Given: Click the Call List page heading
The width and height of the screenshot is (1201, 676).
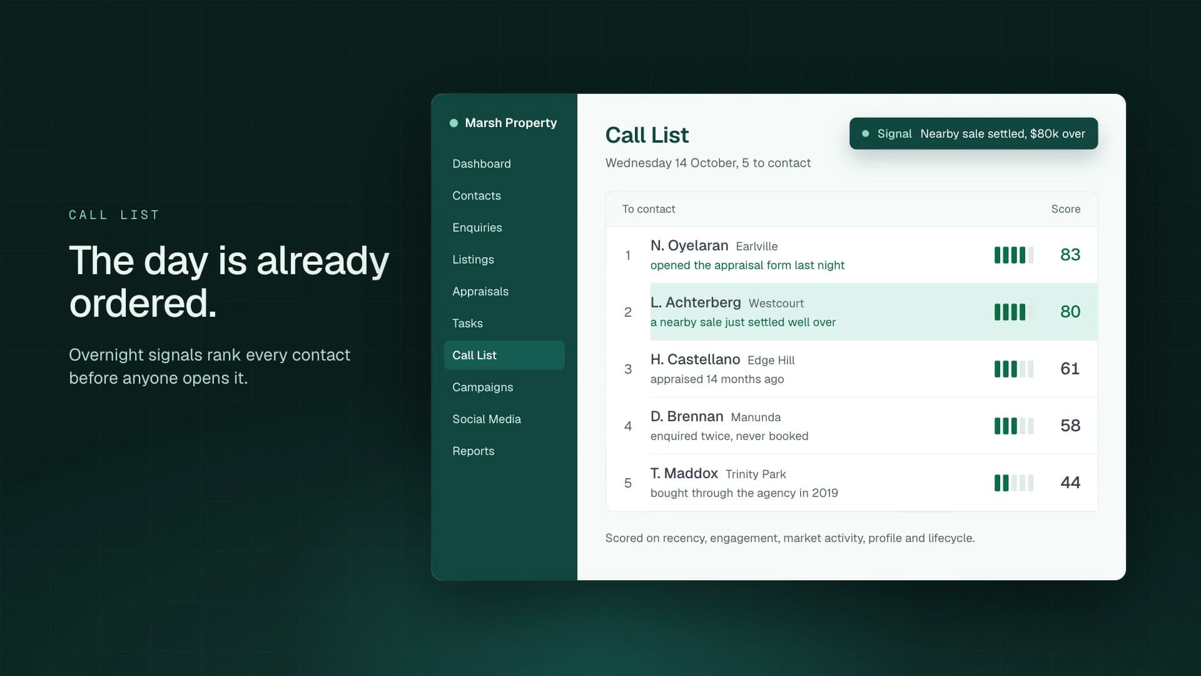Looking at the screenshot, I should (x=647, y=135).
